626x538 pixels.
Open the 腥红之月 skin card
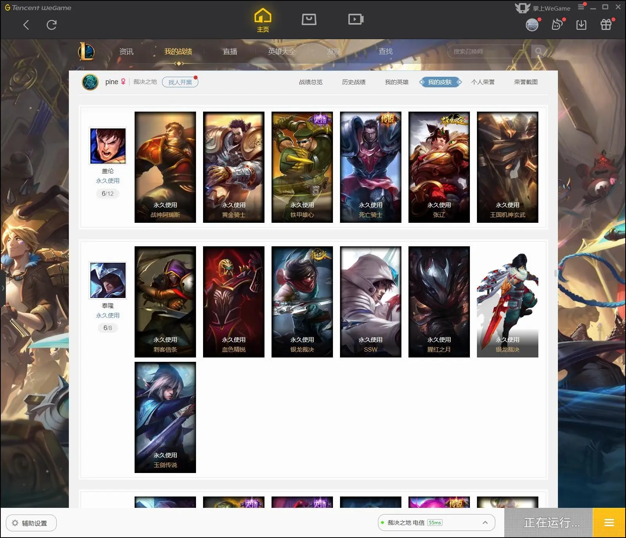[439, 302]
